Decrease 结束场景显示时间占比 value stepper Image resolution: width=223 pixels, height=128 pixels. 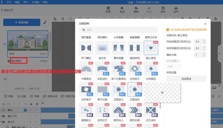pyautogui.click(x=204, y=49)
